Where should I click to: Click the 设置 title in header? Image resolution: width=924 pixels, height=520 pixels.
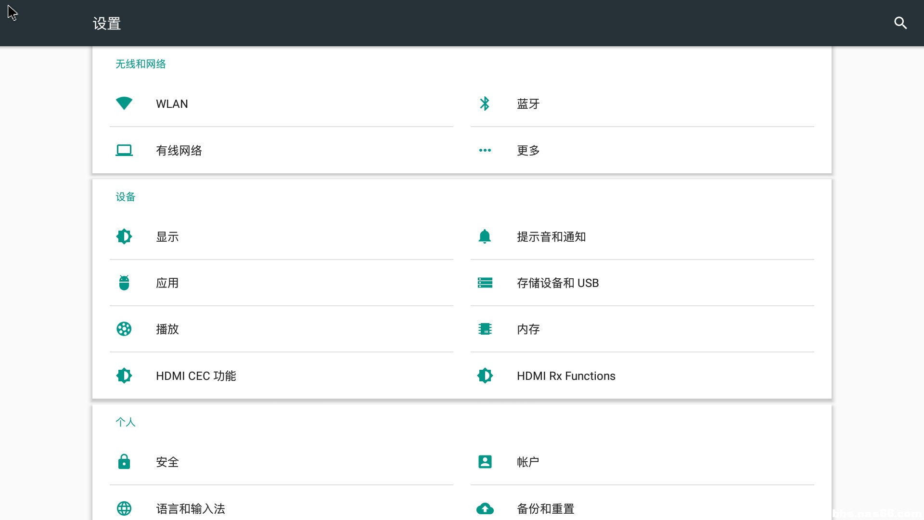point(107,24)
